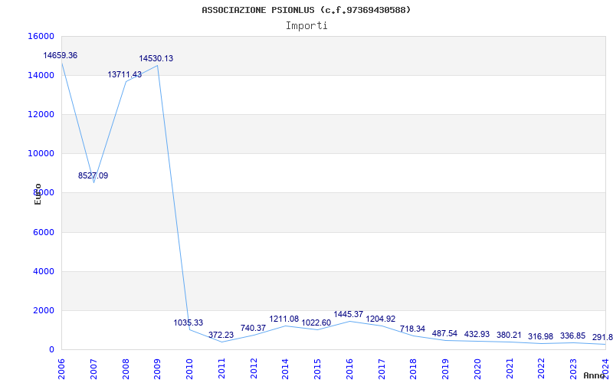The height and width of the screenshot is (383, 613).
Task: Click x-axis year 2009
Action: pyautogui.click(x=158, y=369)
